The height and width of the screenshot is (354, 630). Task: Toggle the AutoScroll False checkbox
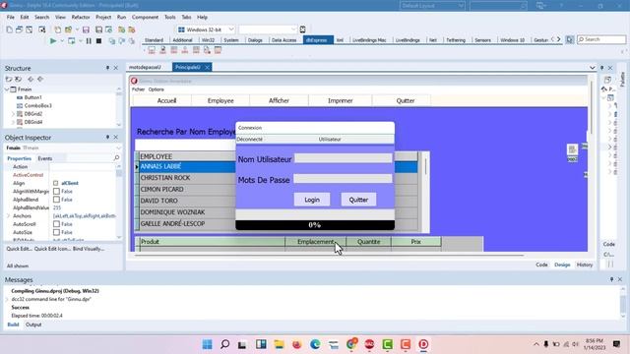click(56, 224)
